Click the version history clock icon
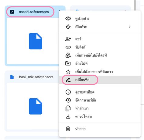144x140 pixels. pos(68,100)
